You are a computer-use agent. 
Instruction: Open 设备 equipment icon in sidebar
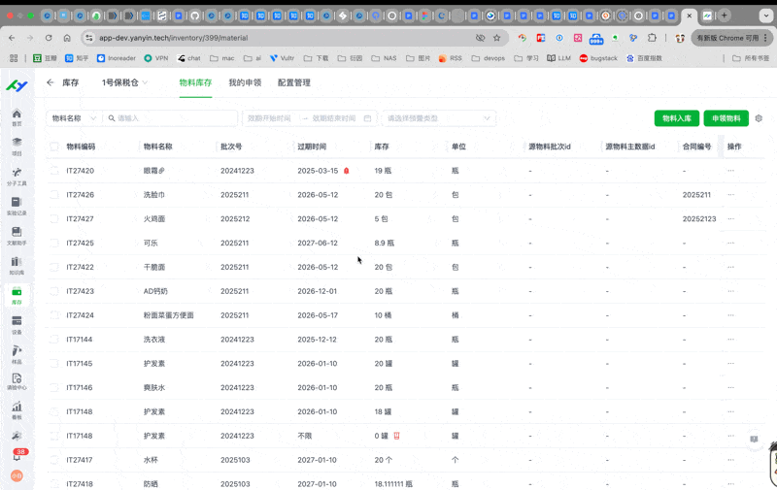click(17, 323)
